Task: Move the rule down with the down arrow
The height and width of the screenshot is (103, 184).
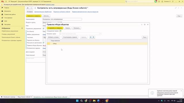Action: coord(93,37)
